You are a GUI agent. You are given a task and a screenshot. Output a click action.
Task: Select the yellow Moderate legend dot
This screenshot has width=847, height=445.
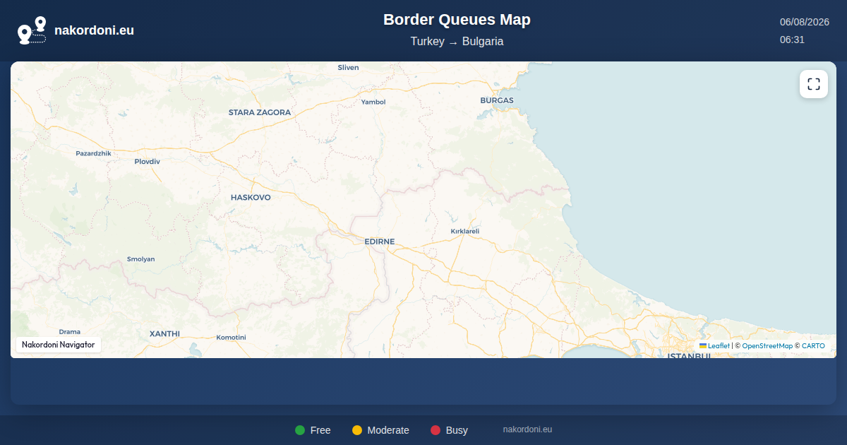click(x=357, y=430)
